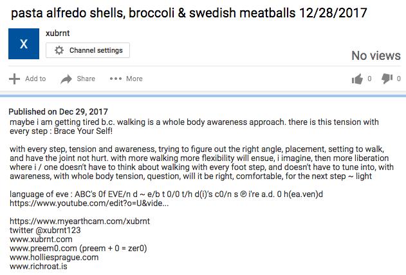Click the three dots More icon
The image size is (406, 275).
click(115, 79)
